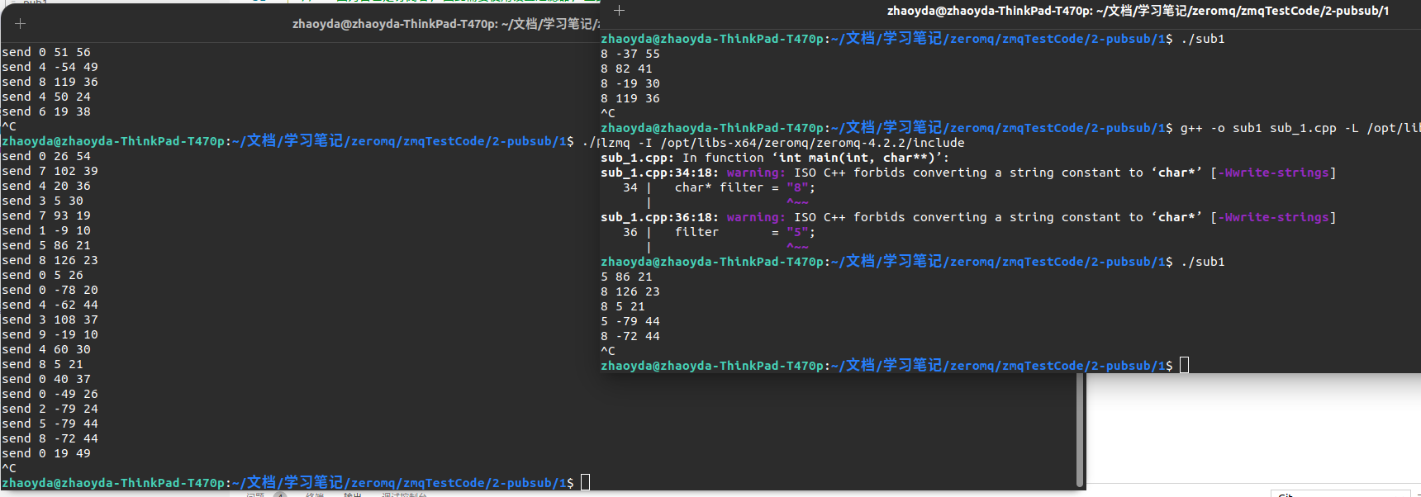Open a new tab in the left terminal
This screenshot has height=497, width=1421.
tap(21, 24)
